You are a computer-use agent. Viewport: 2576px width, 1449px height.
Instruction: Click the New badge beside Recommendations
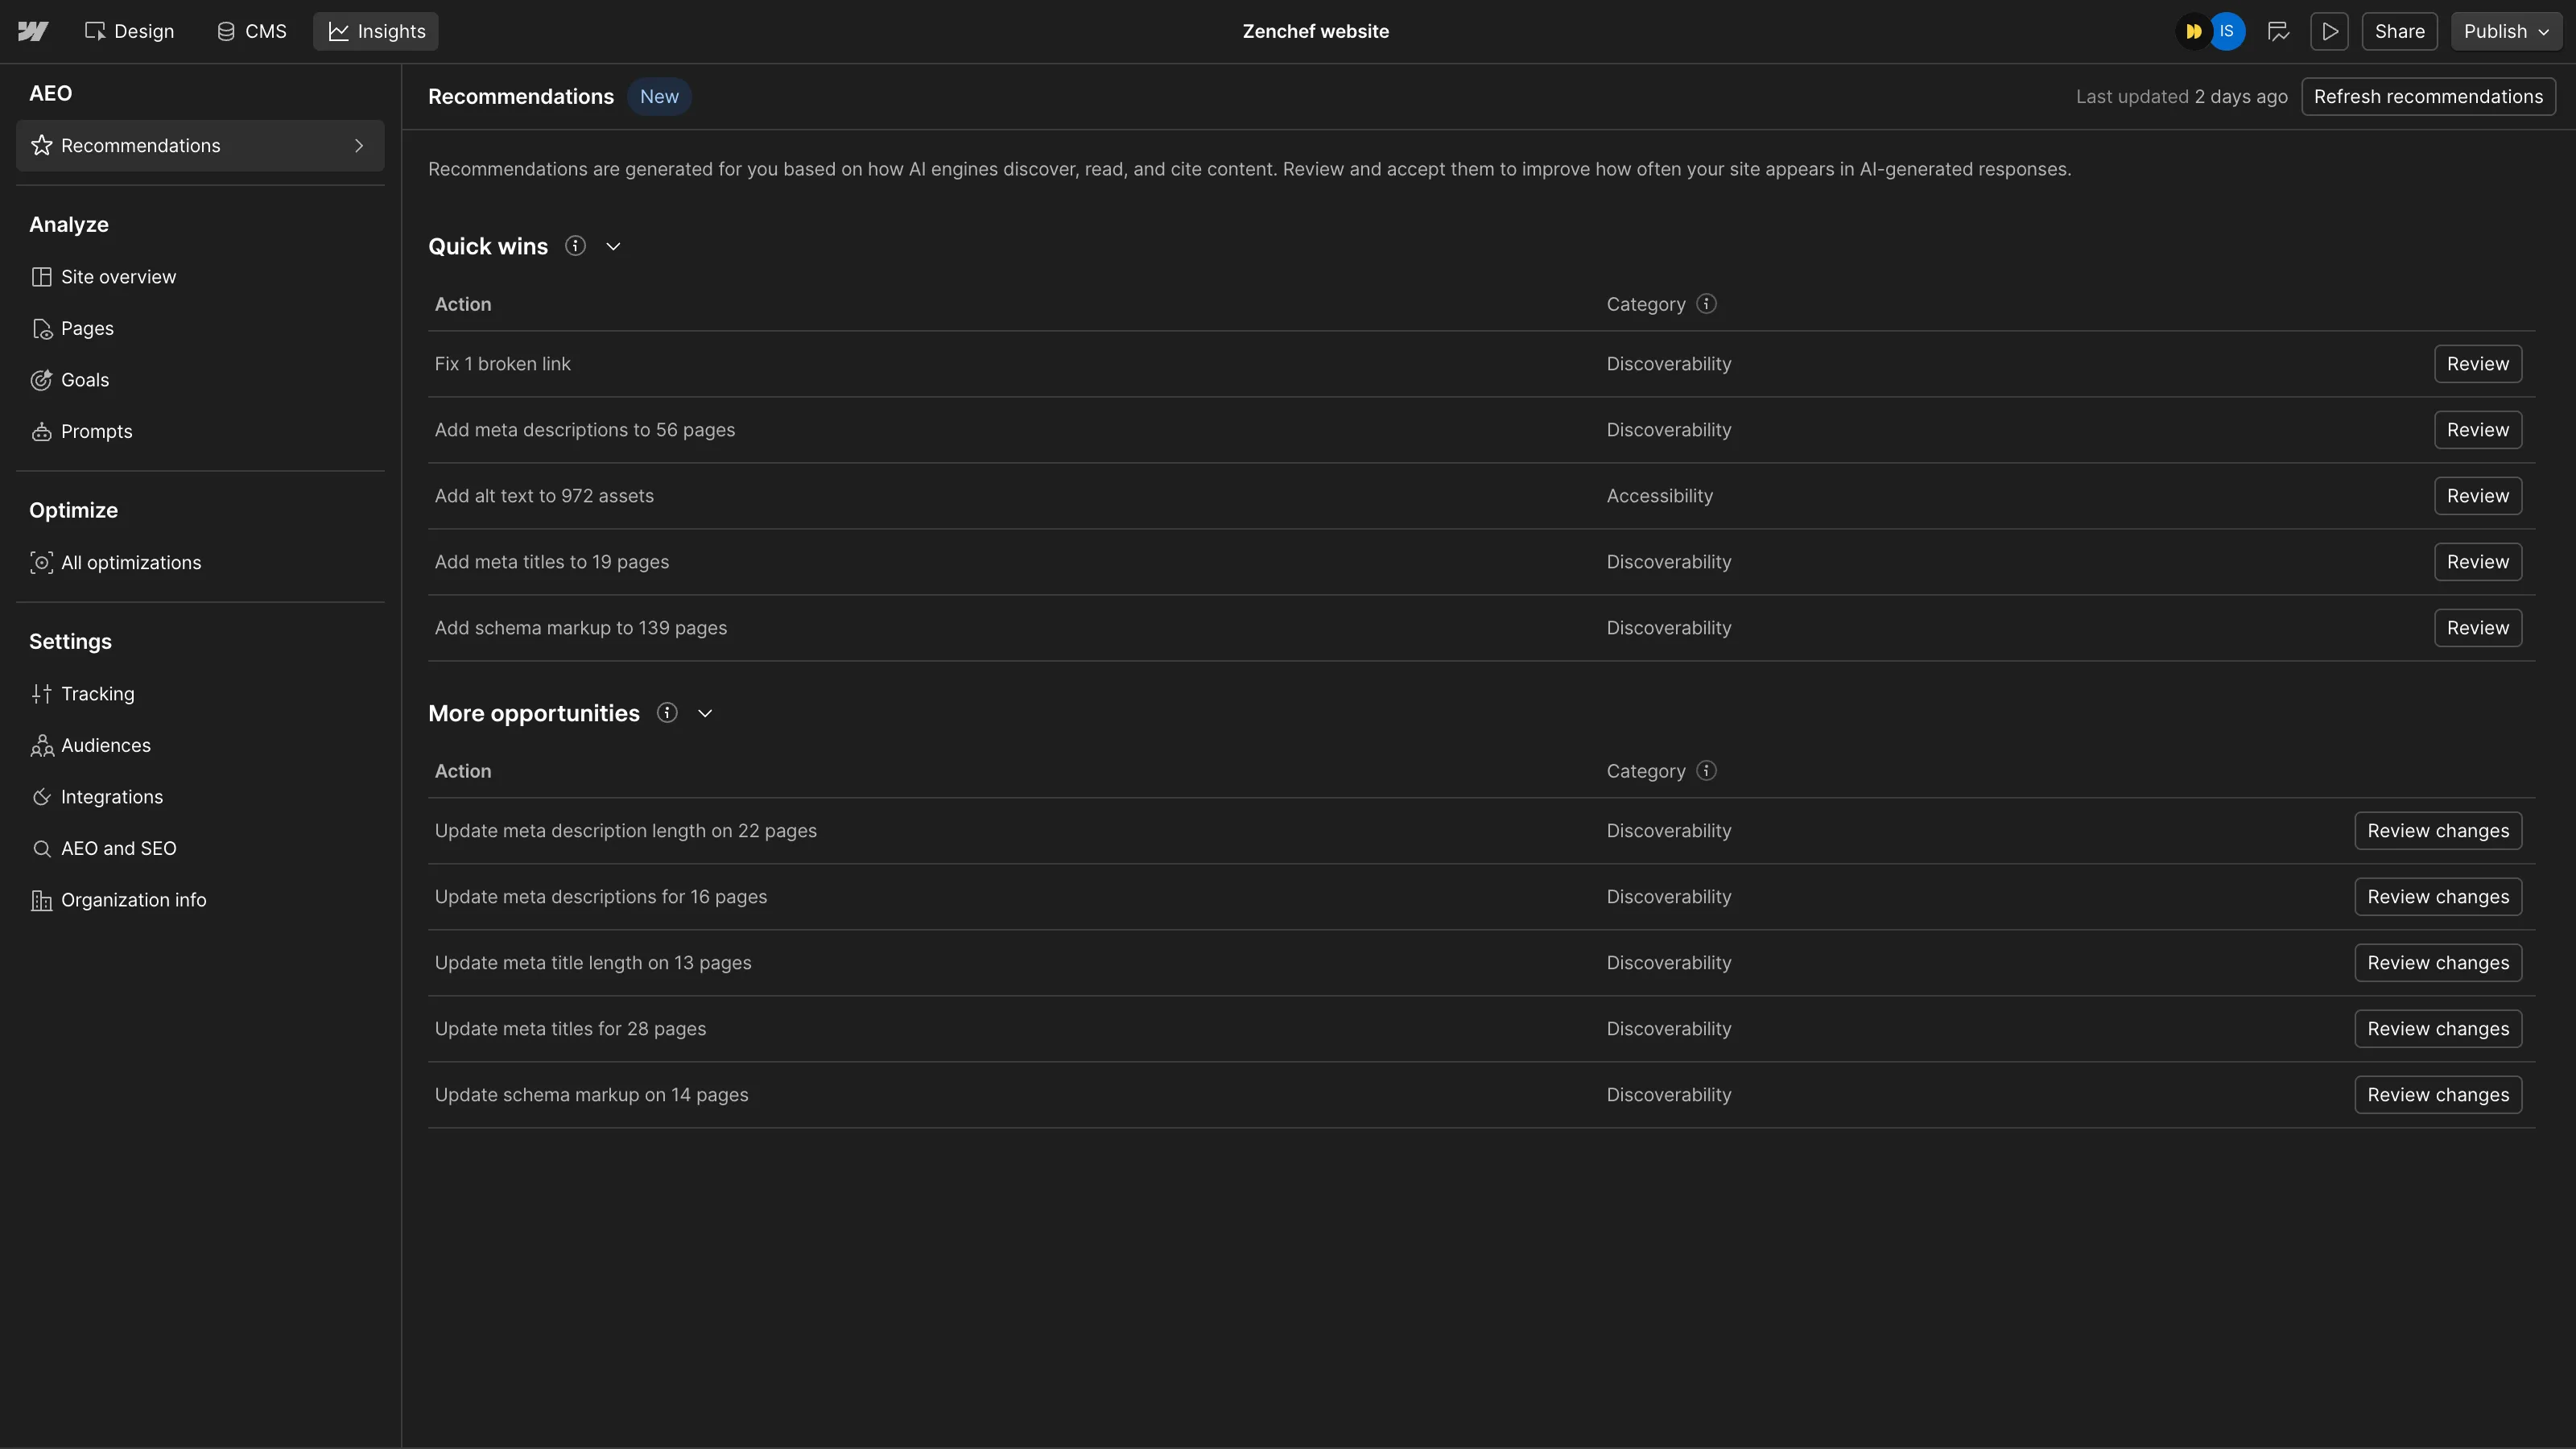click(x=659, y=97)
